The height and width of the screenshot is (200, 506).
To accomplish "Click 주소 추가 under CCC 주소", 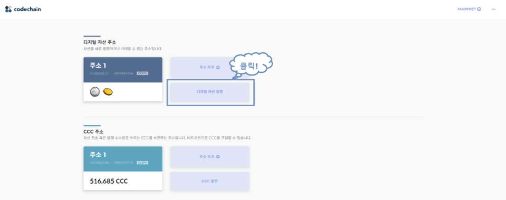I will tap(210, 156).
